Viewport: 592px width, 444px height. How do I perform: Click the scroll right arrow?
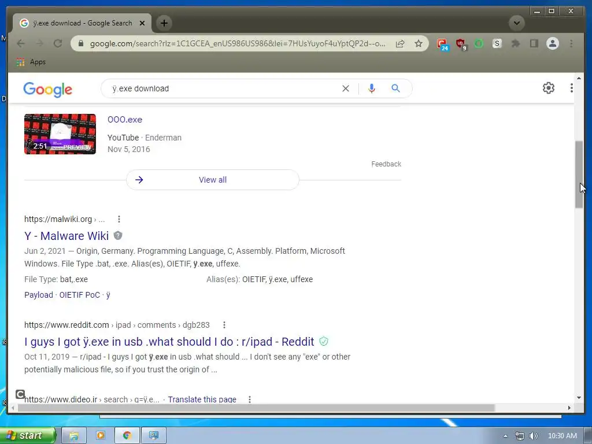coord(569,408)
